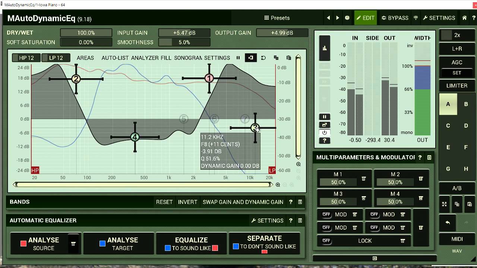Select the previous preset arrow
This screenshot has height=268, width=477.
(328, 18)
